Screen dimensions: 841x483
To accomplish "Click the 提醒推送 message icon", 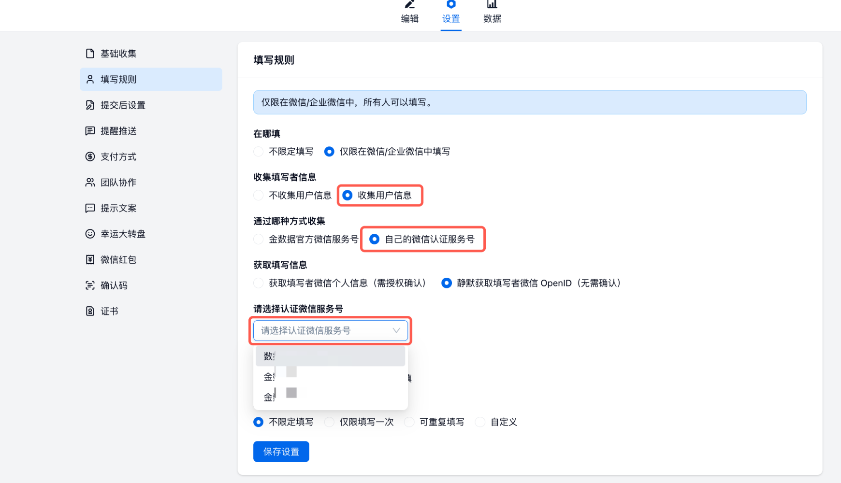I will (90, 131).
